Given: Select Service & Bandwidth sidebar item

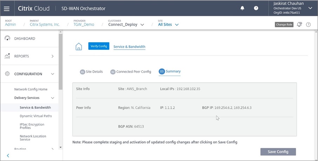Looking at the screenshot, I should pyautogui.click(x=35, y=107).
